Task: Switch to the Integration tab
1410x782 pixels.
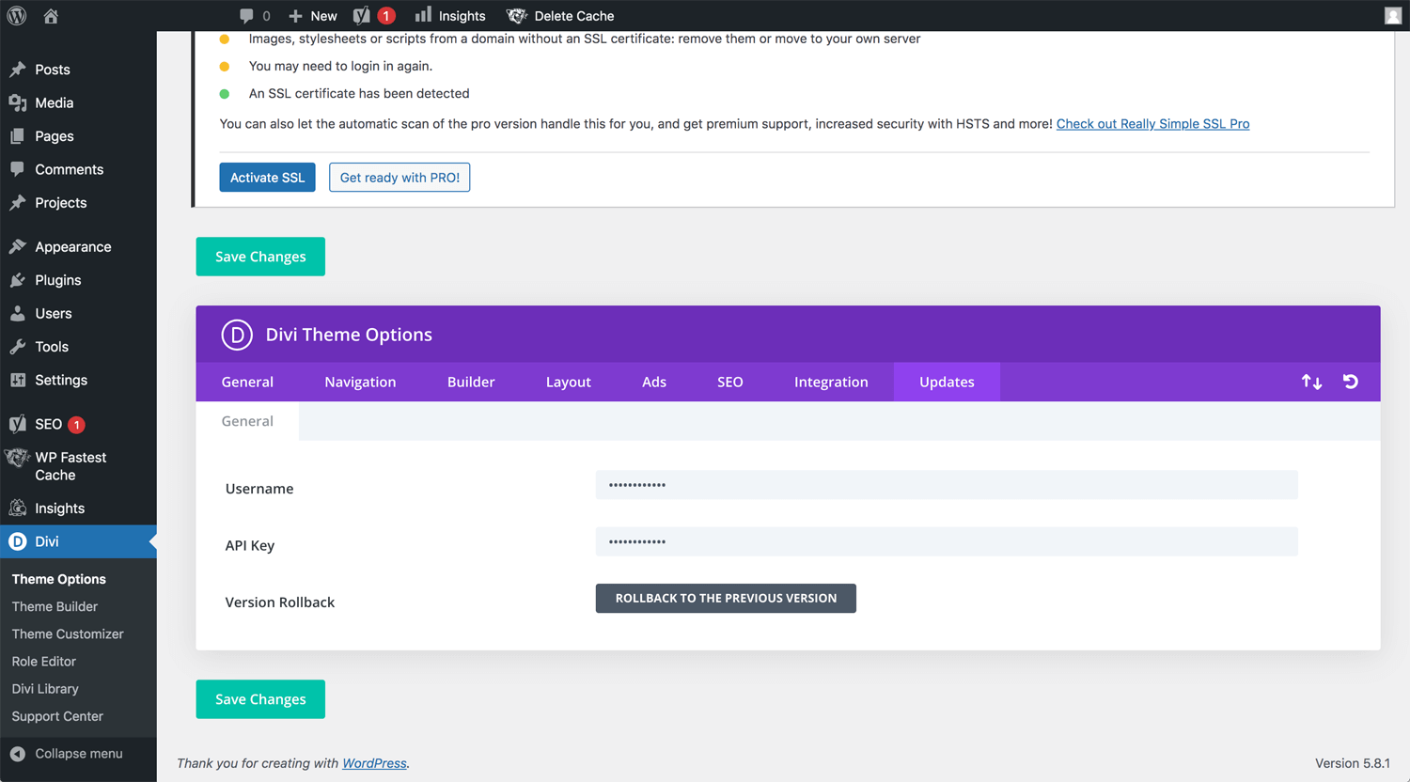Action: [831, 382]
